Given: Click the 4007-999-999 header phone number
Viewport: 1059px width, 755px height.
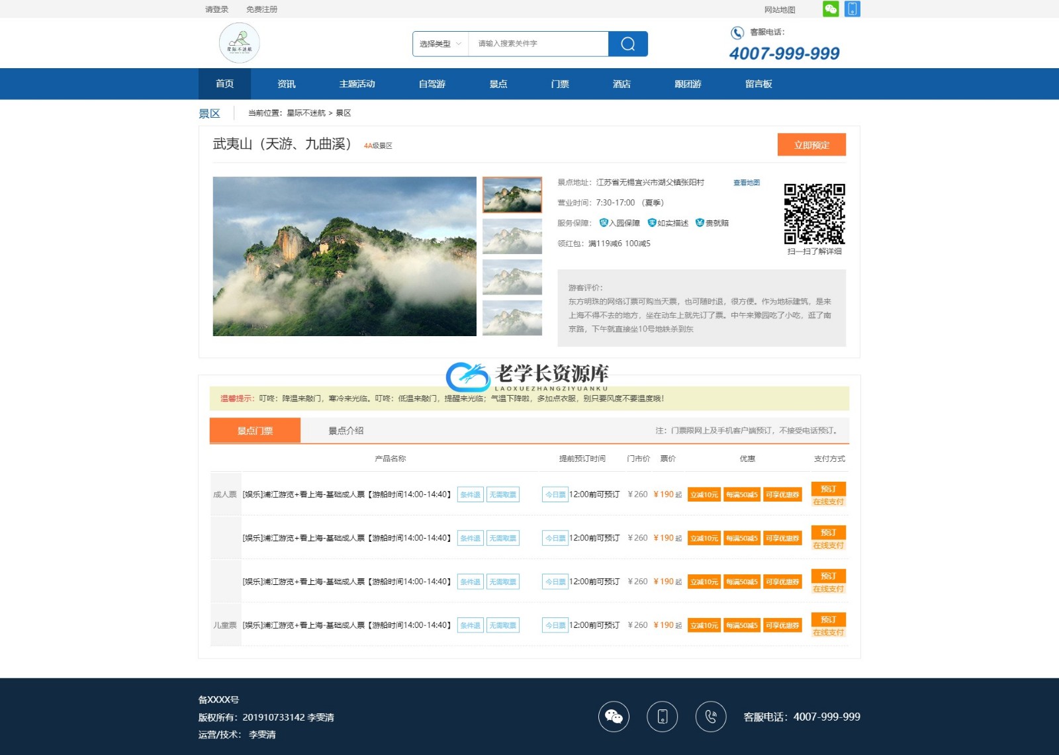Looking at the screenshot, I should pos(784,54).
